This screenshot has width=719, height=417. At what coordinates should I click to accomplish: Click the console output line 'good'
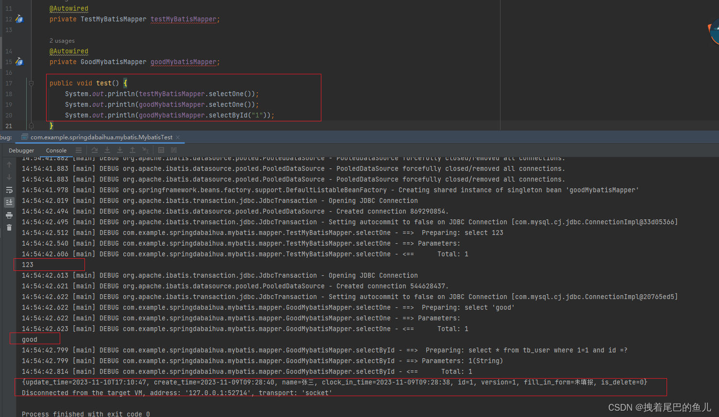(x=30, y=339)
